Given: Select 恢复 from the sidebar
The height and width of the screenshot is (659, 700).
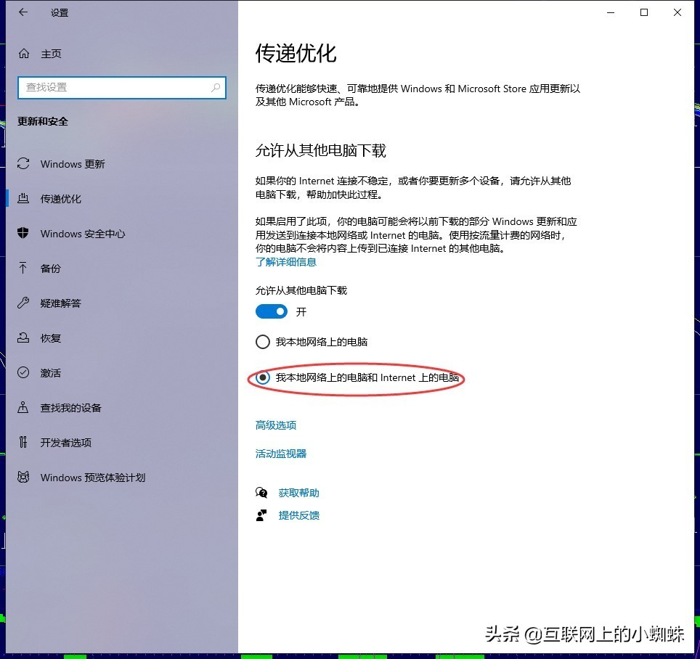Looking at the screenshot, I should point(50,338).
